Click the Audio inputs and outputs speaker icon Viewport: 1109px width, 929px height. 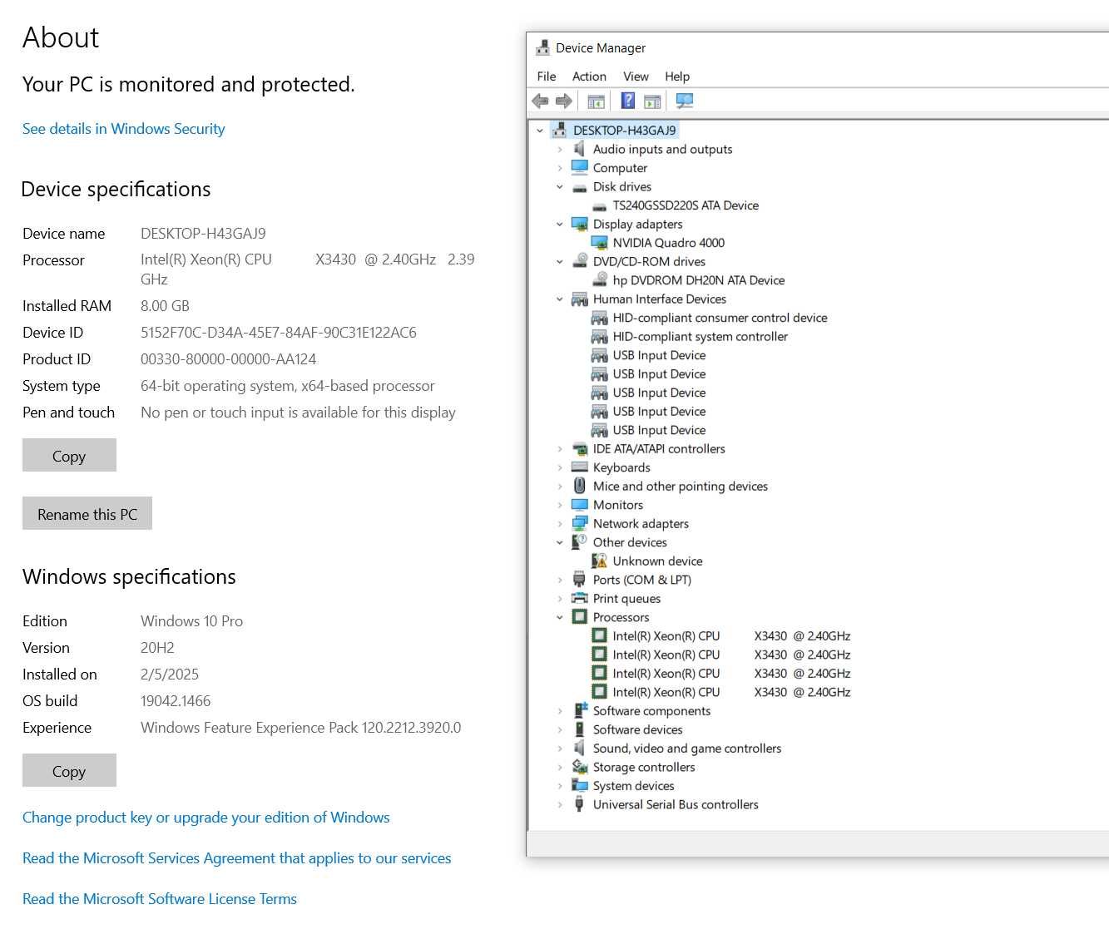click(x=579, y=149)
